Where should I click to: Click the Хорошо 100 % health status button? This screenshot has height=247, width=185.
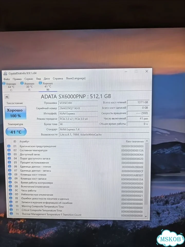[x=15, y=113]
